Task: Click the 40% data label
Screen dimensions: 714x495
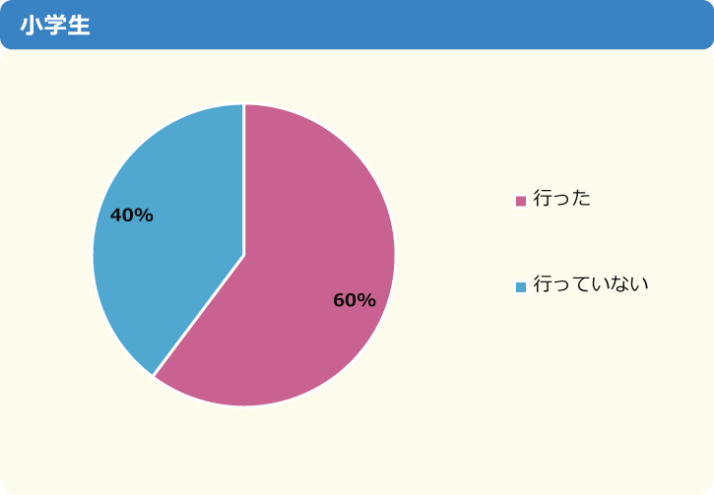Action: click(x=132, y=215)
